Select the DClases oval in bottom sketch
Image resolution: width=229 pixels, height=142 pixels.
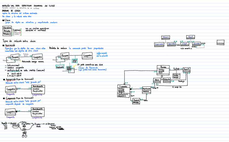tap(16, 125)
